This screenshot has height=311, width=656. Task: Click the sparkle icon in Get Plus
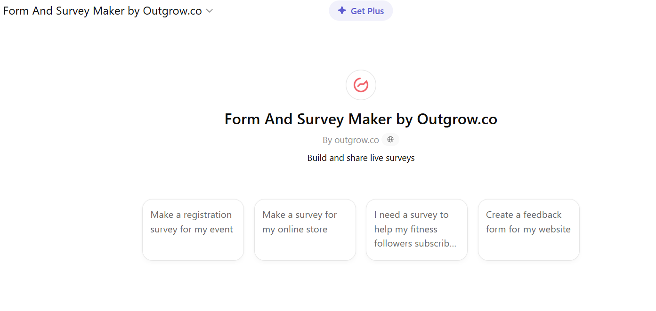(x=342, y=11)
